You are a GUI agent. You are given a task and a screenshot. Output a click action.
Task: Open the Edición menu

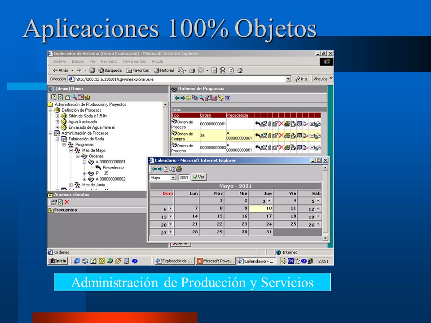[x=78, y=61]
